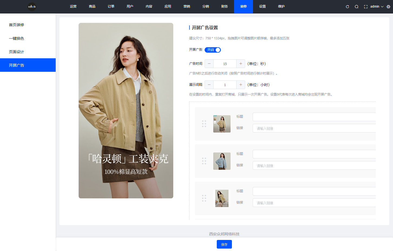Screen dimensions: 393x251
Task: Select 页面设计 in the left sidebar
Action: [x=17, y=52]
